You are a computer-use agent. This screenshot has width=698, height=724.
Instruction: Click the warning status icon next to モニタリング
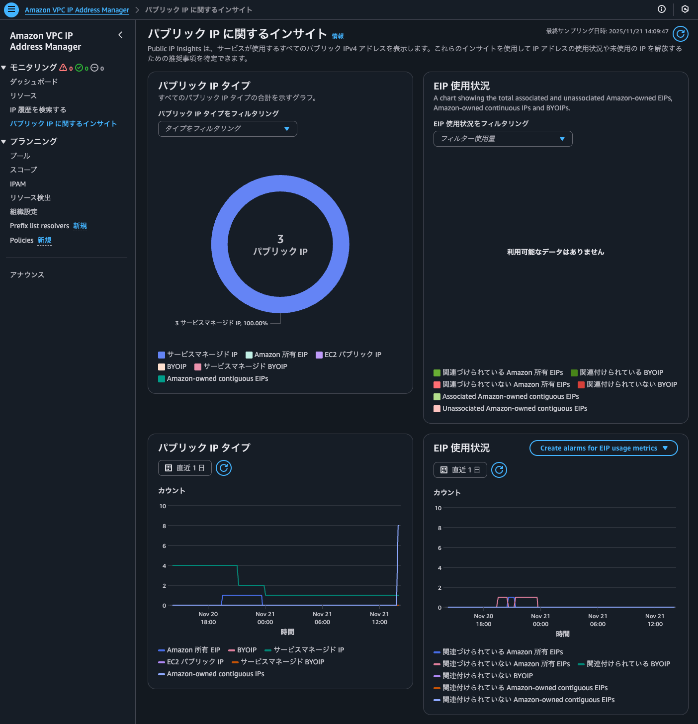click(63, 68)
